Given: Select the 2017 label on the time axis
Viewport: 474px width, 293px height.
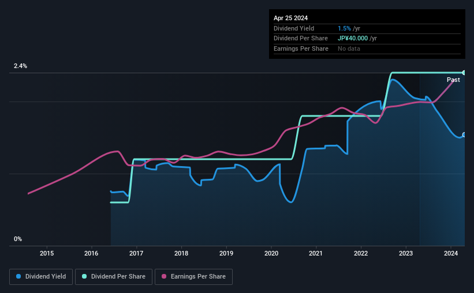Looking at the screenshot, I should (x=136, y=253).
